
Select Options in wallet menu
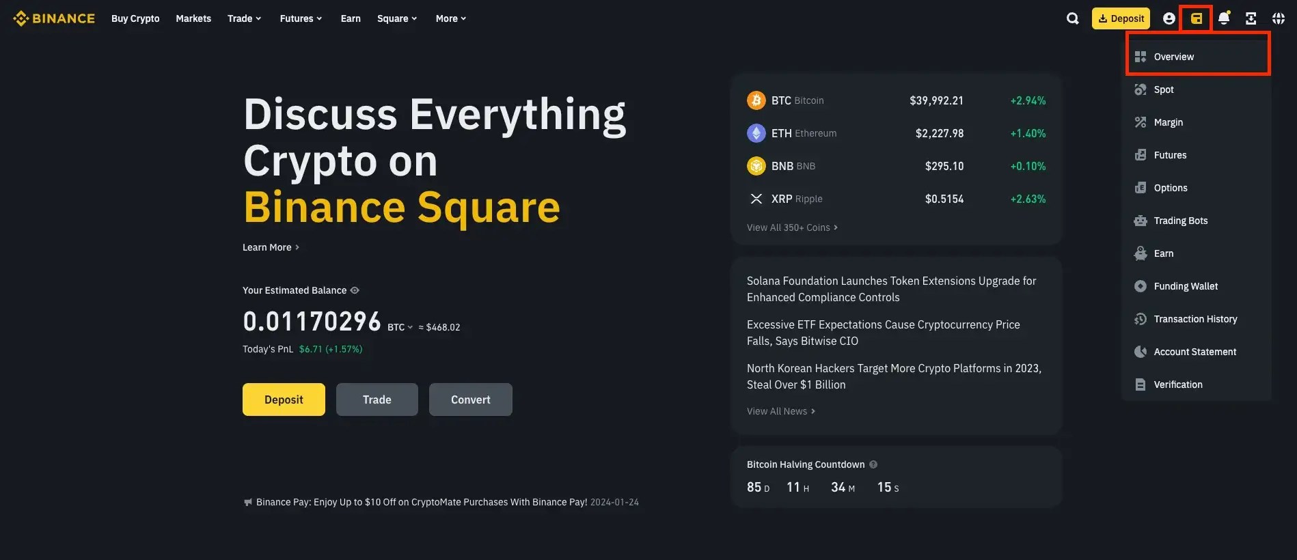tap(1197, 188)
